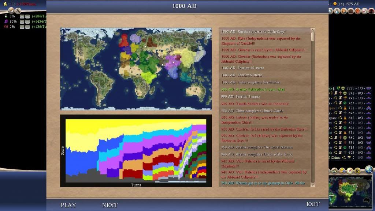375x211 pixels.
Task: Select 'China completes Himeji Castle' log entry
Action: click(x=265, y=111)
